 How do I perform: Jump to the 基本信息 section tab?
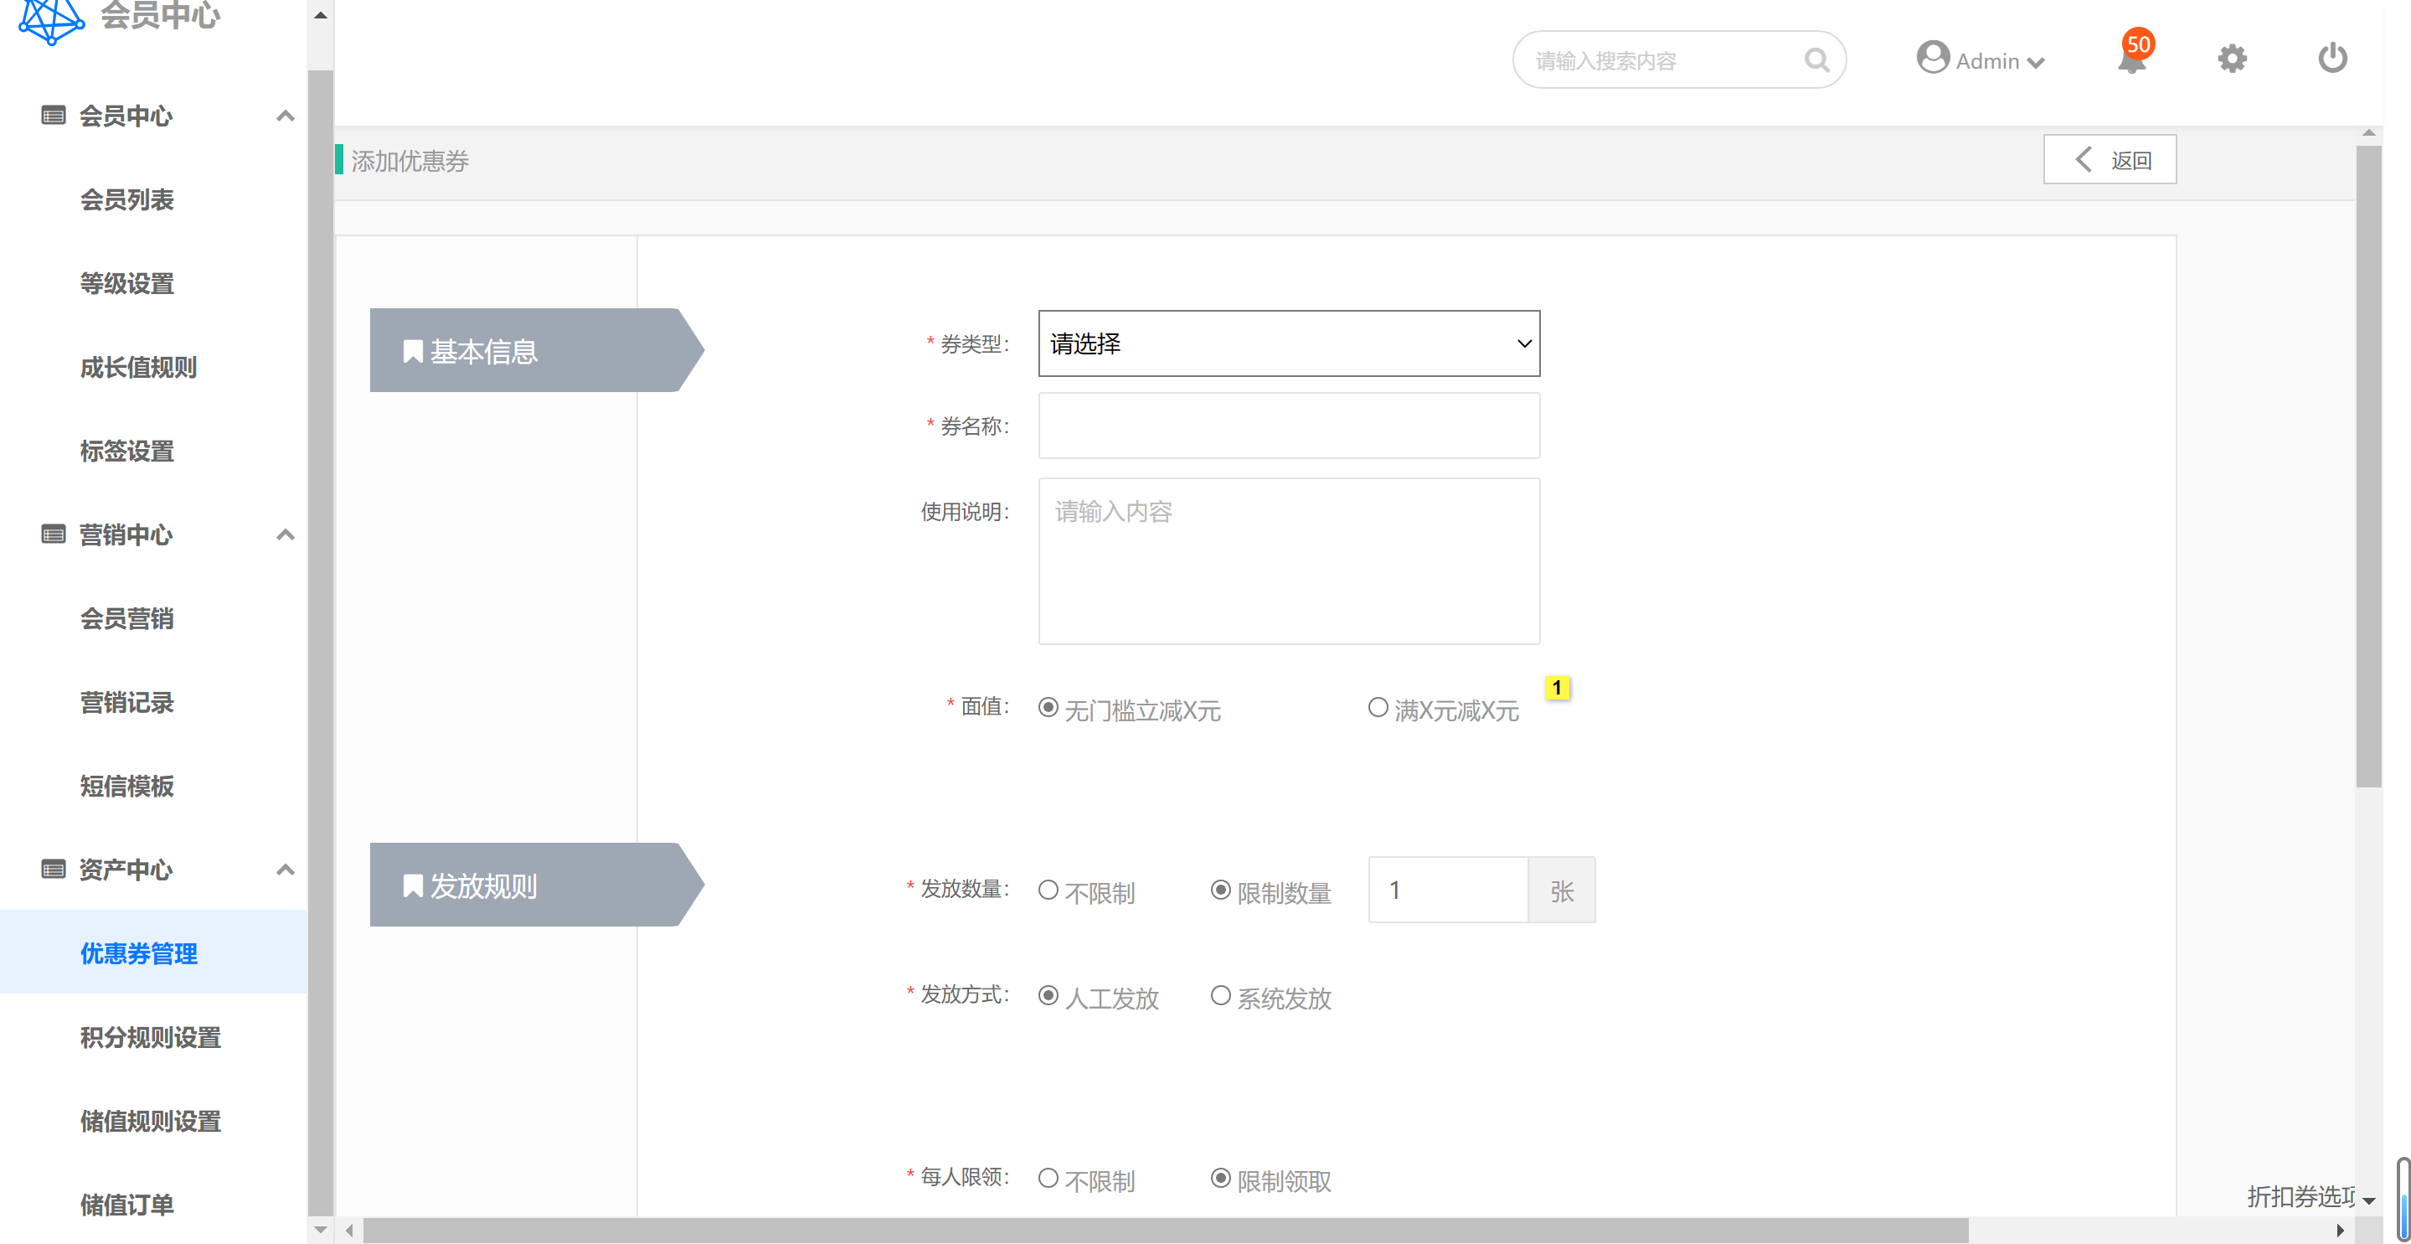(536, 350)
